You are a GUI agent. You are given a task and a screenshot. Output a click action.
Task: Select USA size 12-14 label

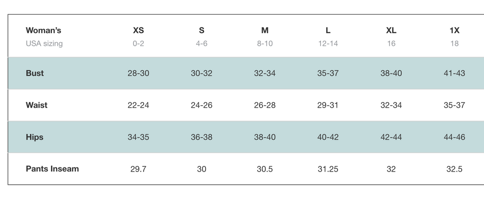coord(328,43)
